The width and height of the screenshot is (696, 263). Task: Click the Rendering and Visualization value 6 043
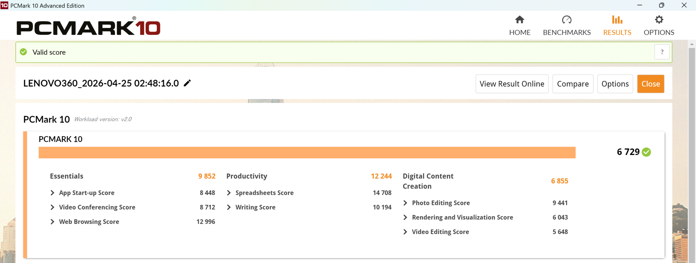click(560, 217)
